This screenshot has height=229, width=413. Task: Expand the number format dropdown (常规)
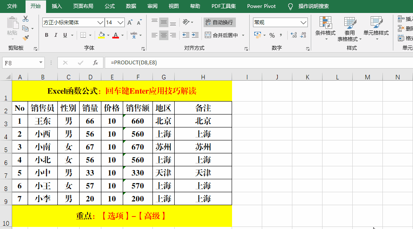point(304,22)
